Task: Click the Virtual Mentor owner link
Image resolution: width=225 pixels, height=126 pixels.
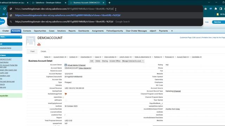Action: (73, 65)
